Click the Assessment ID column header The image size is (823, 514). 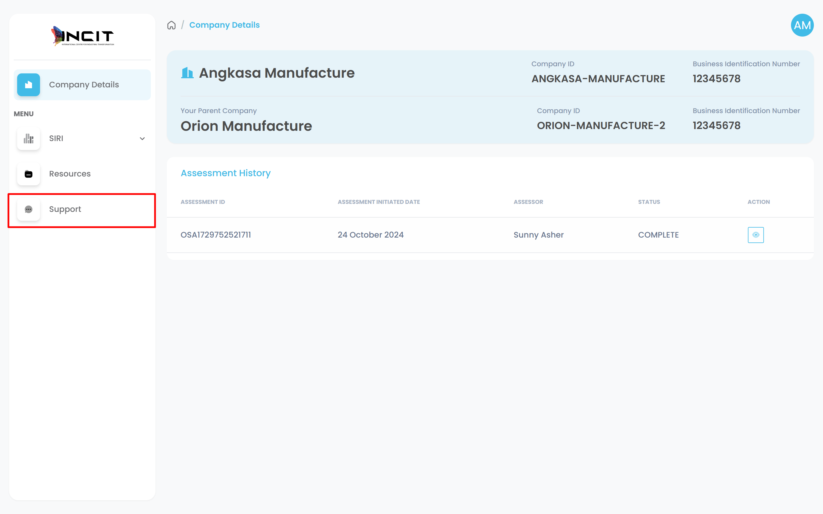203,202
